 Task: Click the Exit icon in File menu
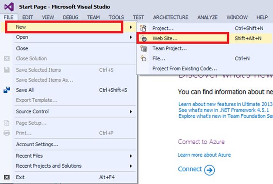7,177
